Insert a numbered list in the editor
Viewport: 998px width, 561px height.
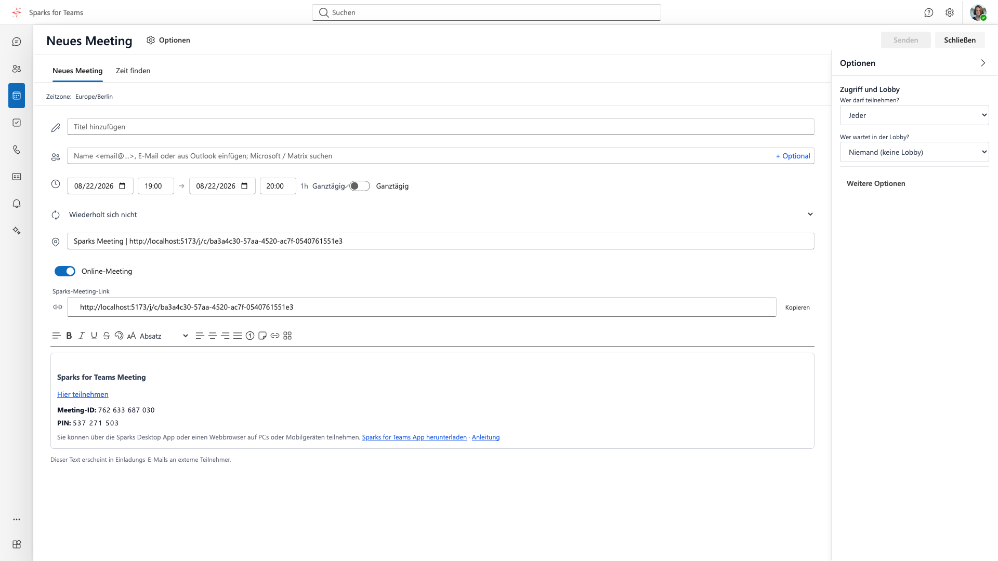click(x=250, y=336)
